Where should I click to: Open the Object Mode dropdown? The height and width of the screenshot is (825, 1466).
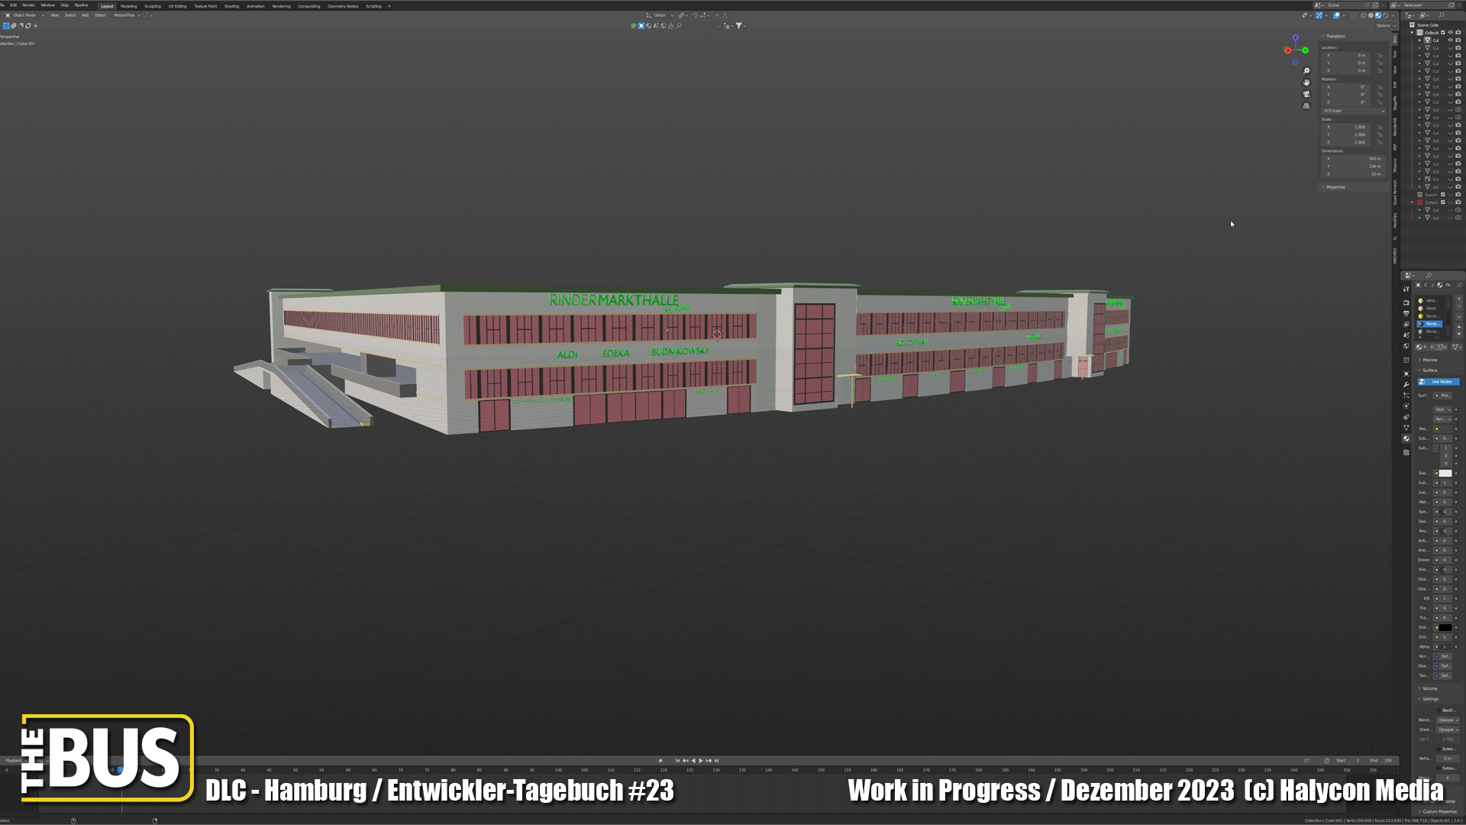(x=24, y=15)
